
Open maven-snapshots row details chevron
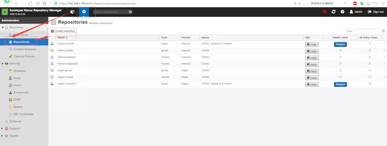point(384,63)
